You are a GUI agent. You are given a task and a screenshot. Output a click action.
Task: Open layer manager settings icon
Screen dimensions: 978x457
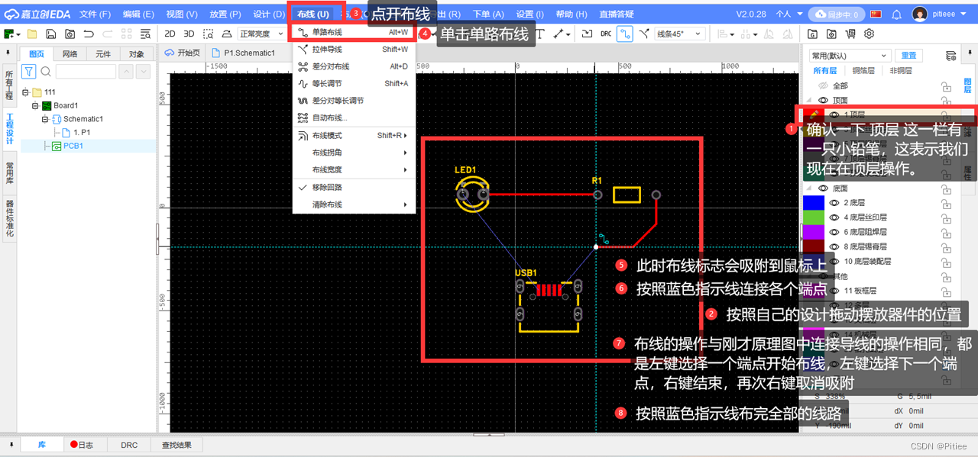tap(950, 56)
